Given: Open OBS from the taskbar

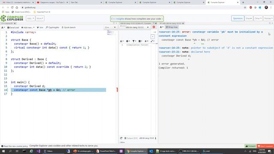Looking at the screenshot, I should (189, 151).
